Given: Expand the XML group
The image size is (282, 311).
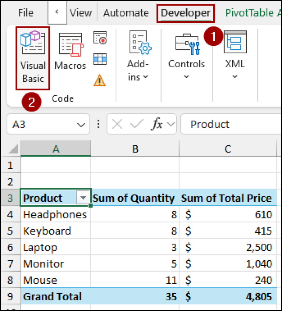Looking at the screenshot, I should click(x=235, y=56).
